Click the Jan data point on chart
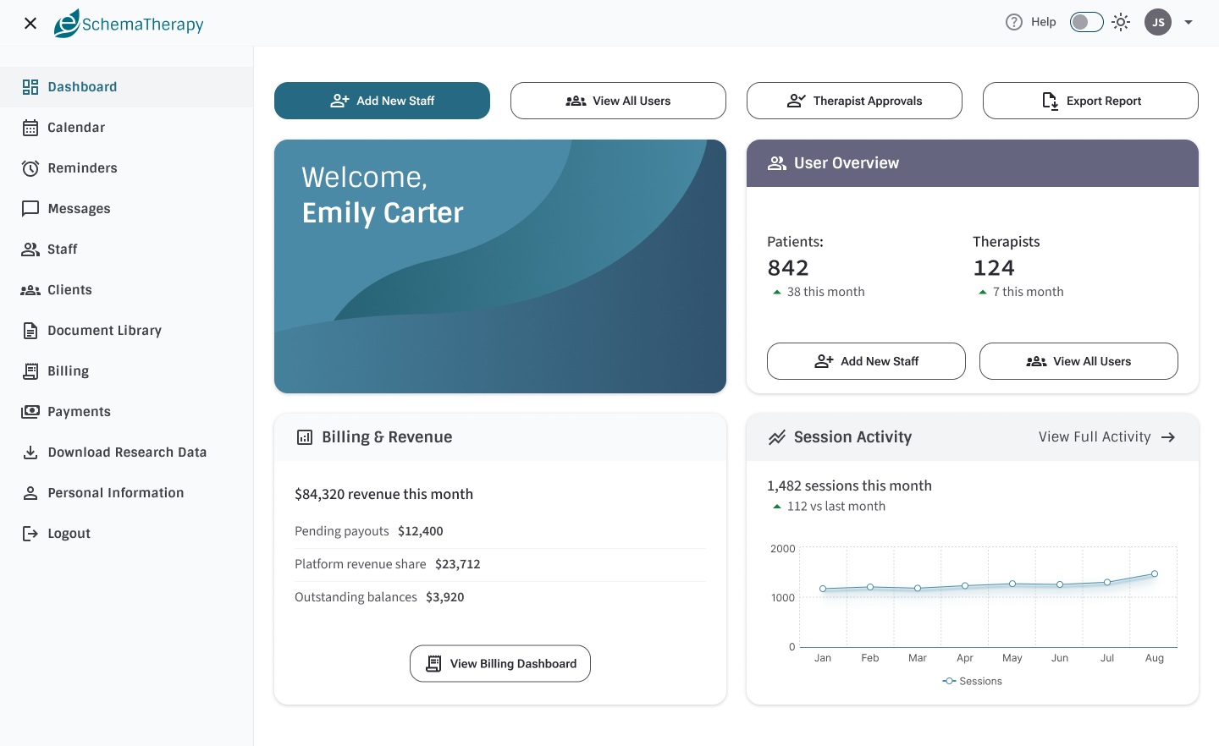The image size is (1219, 746). (x=823, y=589)
